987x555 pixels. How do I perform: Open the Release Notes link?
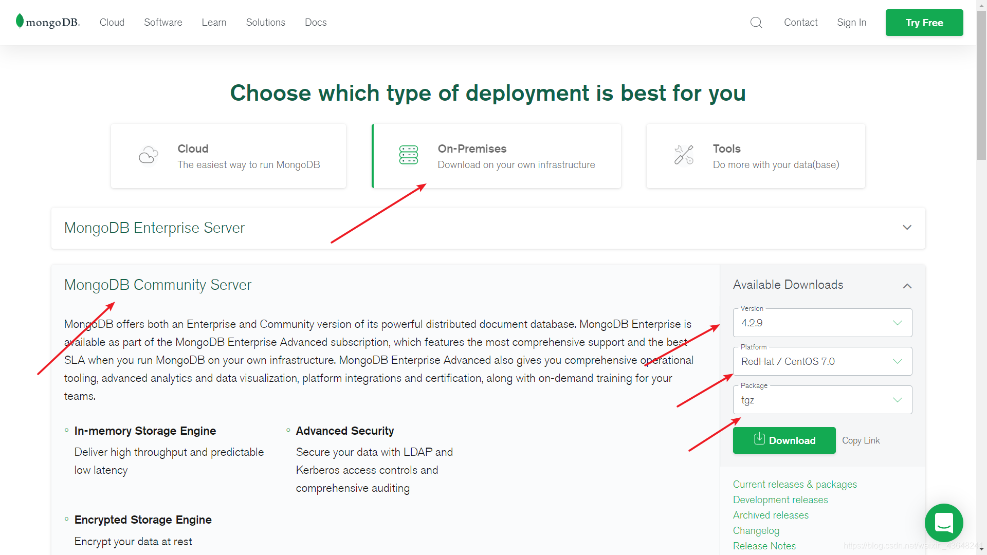click(x=764, y=546)
